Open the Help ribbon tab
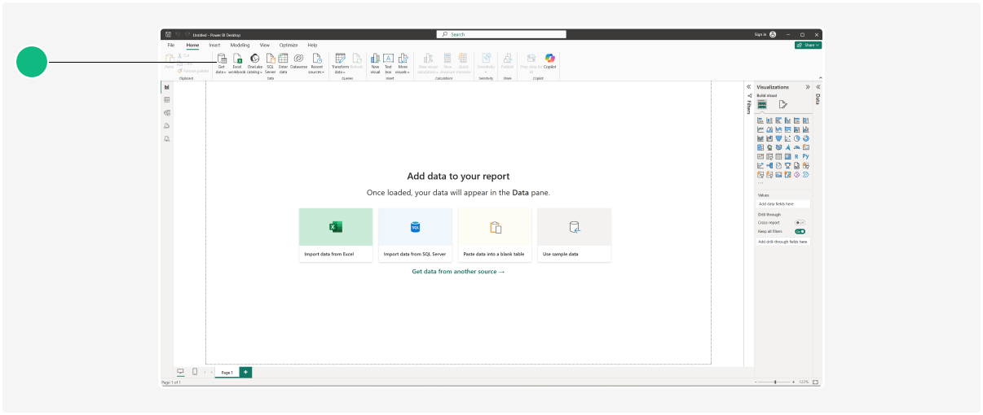 (312, 45)
